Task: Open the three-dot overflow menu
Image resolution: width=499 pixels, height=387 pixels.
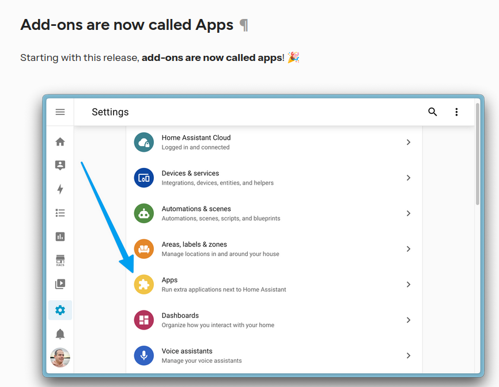Action: 456,112
